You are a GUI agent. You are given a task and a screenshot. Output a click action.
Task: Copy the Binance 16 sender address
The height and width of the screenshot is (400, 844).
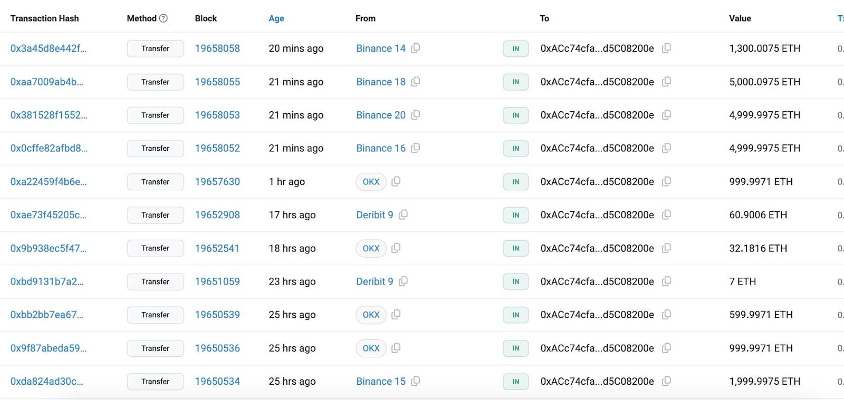click(x=416, y=148)
